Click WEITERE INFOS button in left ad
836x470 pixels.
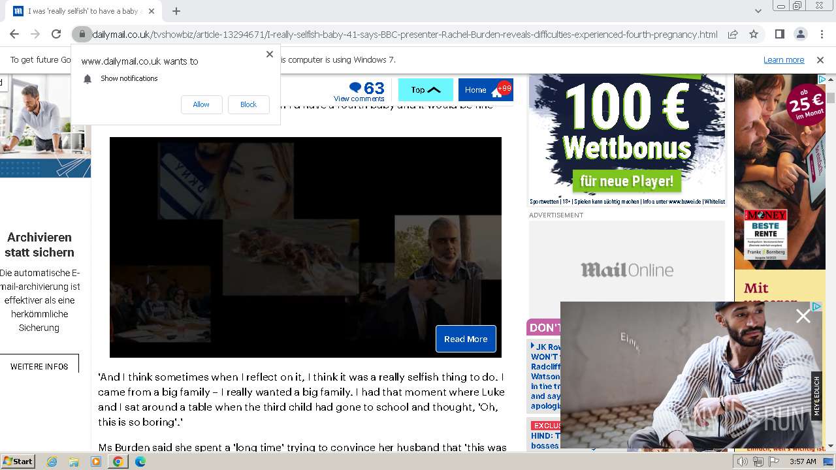coord(39,367)
